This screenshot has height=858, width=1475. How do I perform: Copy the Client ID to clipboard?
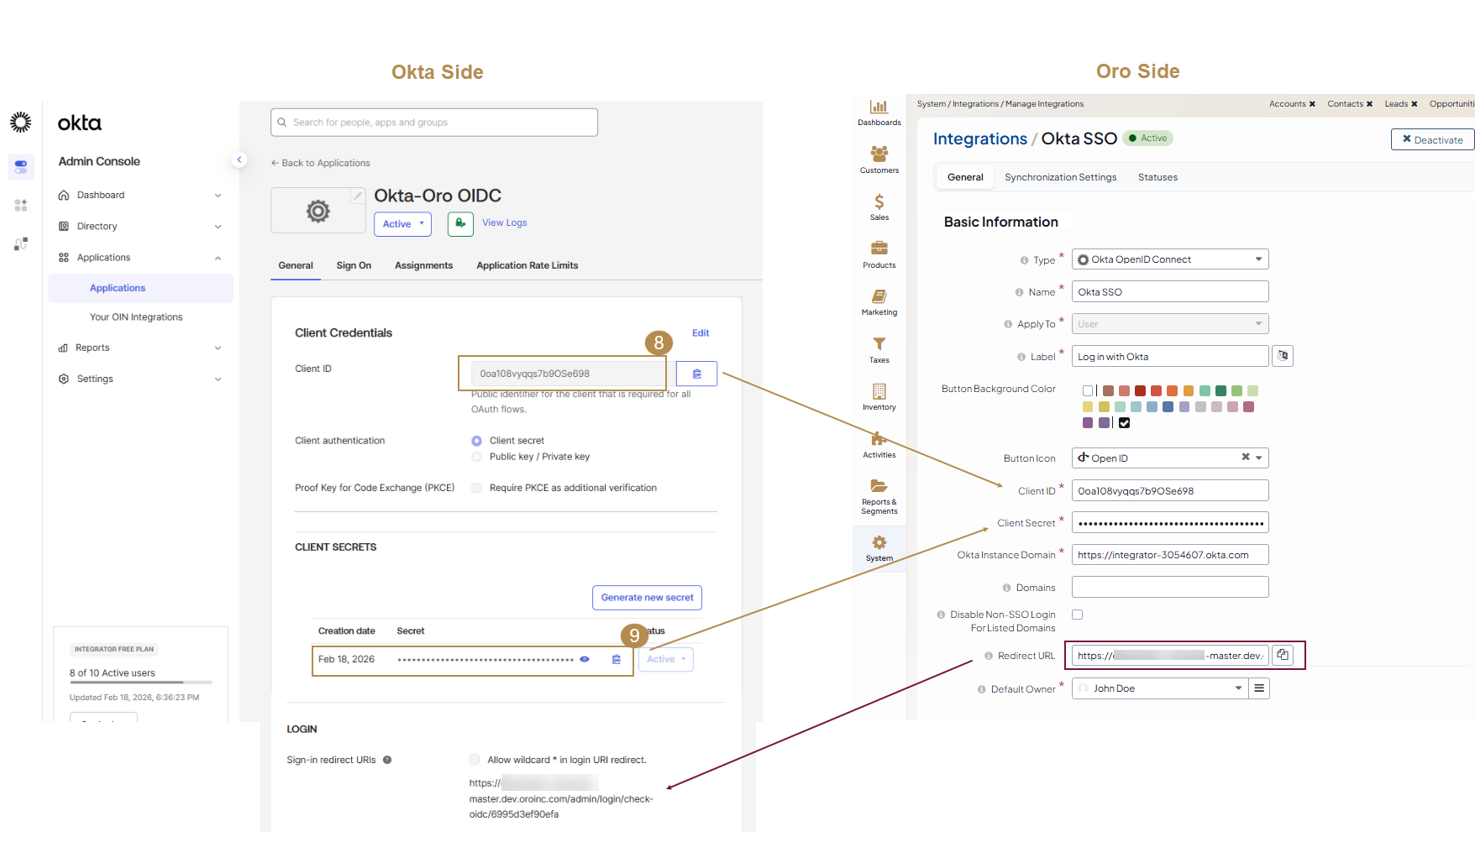coord(696,374)
